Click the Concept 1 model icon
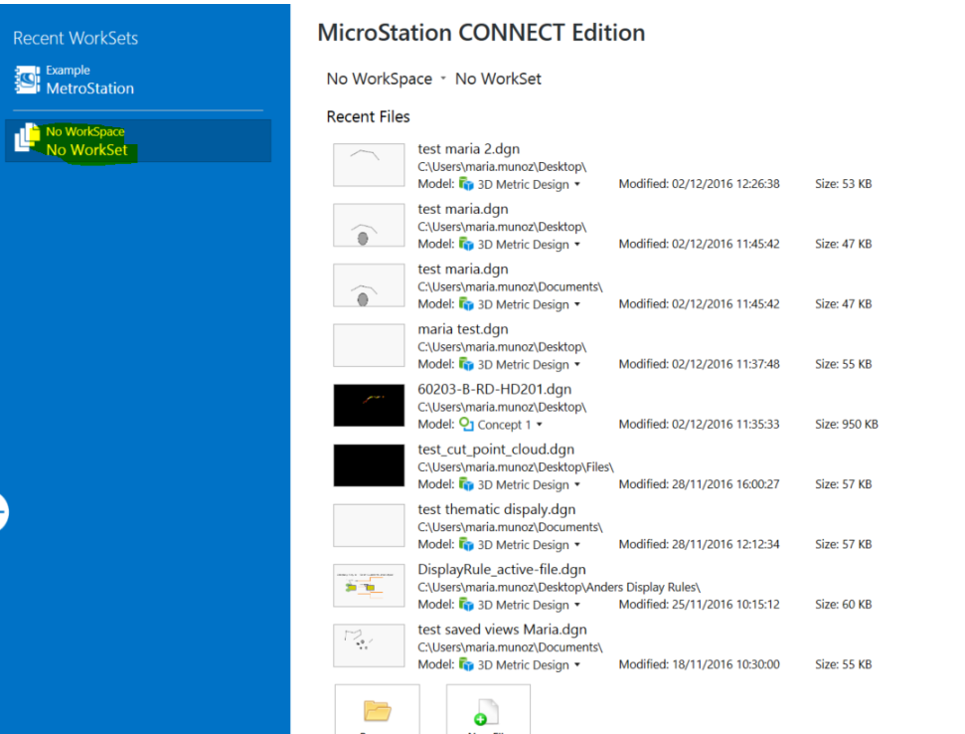 (466, 425)
